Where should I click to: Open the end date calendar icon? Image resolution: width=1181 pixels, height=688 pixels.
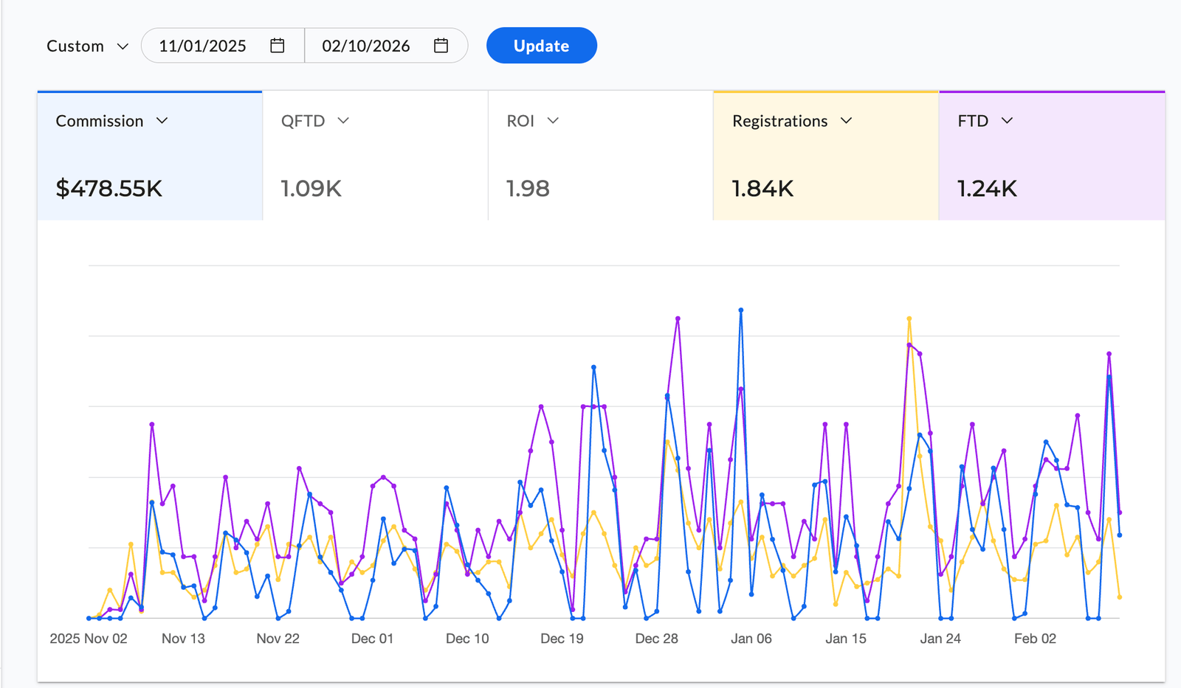click(x=441, y=46)
